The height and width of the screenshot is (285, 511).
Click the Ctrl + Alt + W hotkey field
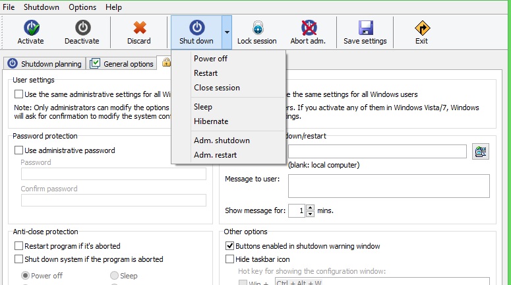(382, 282)
